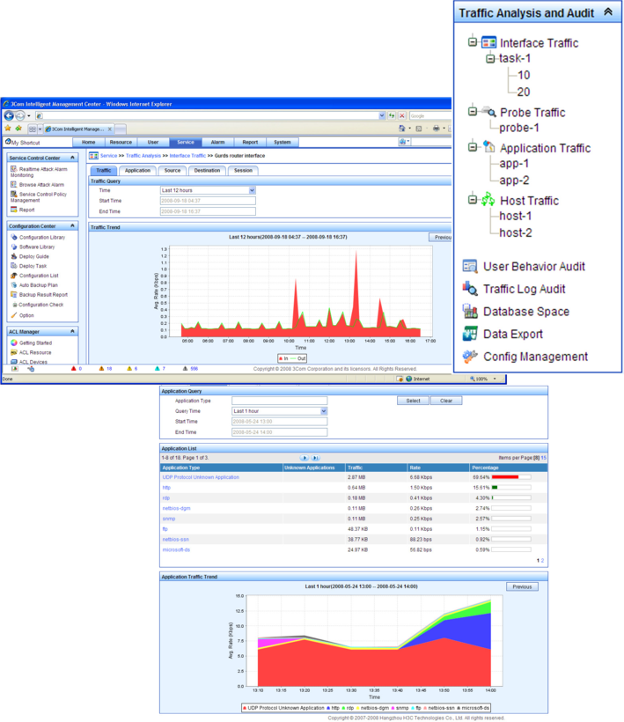624x722 pixels.
Task: Open Traffic Log Audit icon
Action: (x=470, y=289)
